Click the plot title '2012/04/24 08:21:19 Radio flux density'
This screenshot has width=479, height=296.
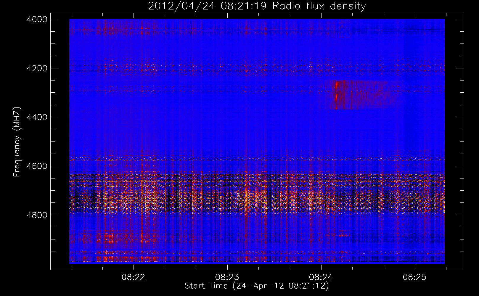tap(257, 6)
